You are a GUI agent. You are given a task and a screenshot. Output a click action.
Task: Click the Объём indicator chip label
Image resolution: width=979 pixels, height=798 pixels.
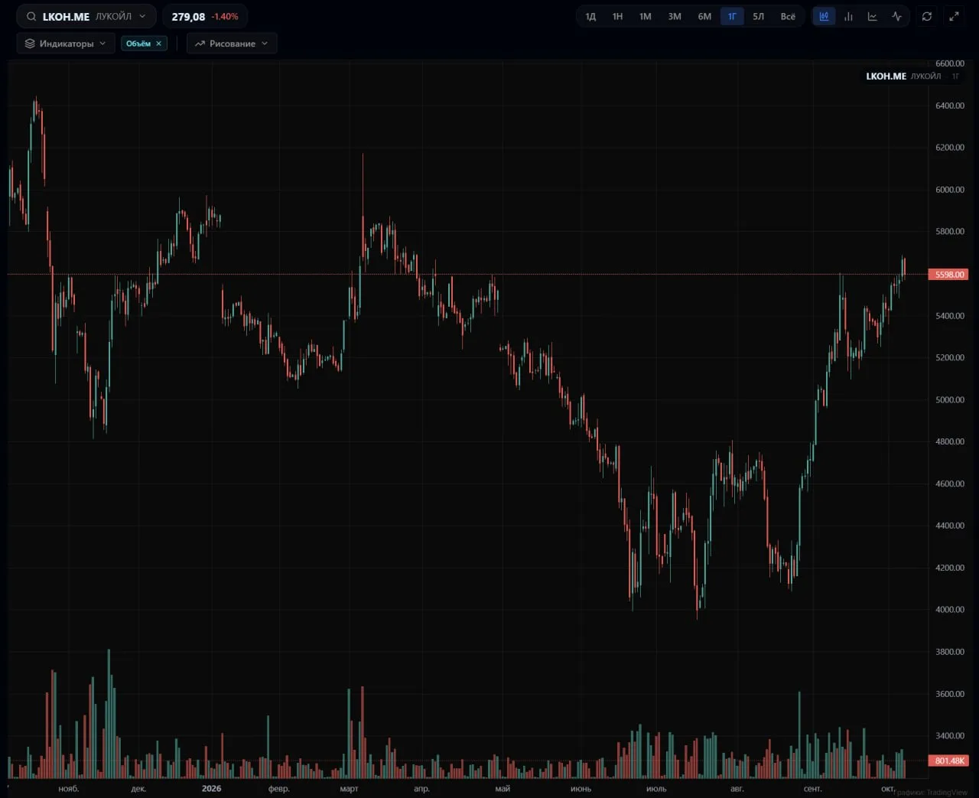tap(138, 44)
